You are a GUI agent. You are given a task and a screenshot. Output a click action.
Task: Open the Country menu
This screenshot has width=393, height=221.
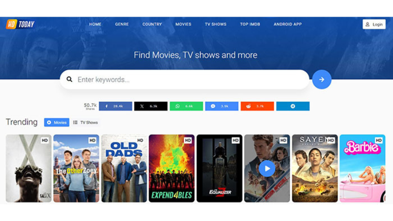tap(152, 24)
